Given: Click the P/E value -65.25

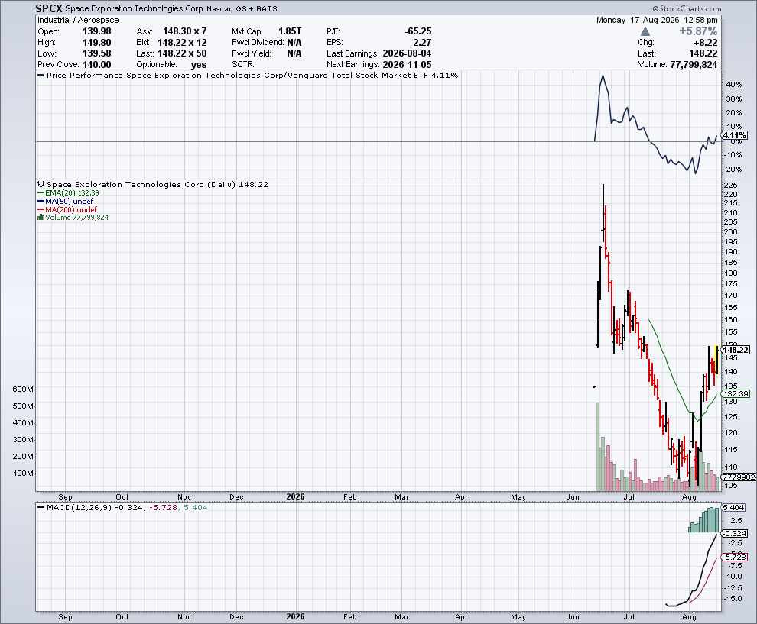Looking at the screenshot, I should pyautogui.click(x=418, y=31).
